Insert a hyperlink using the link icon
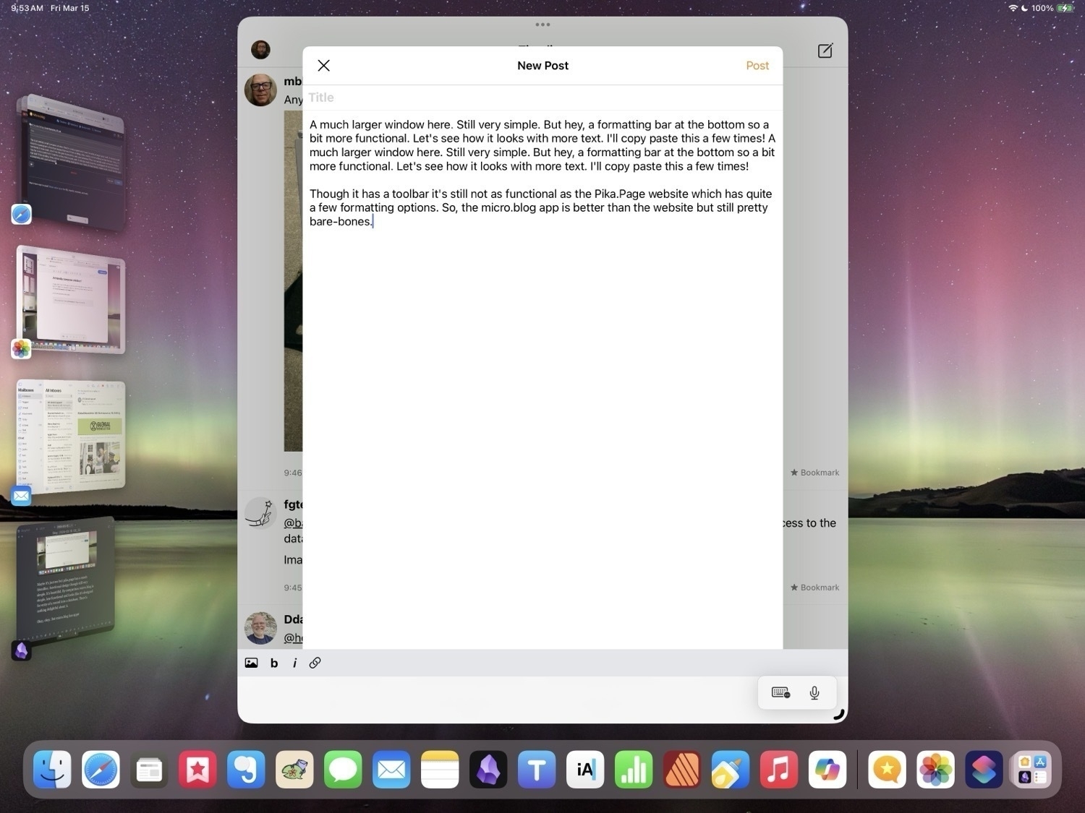This screenshot has height=813, width=1085. (x=315, y=663)
